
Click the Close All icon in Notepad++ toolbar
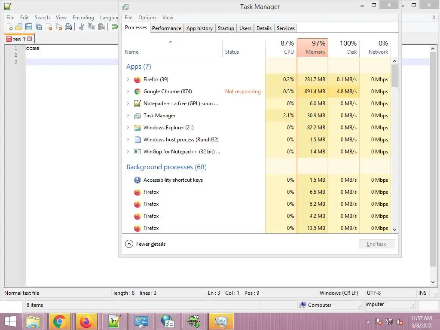click(x=58, y=27)
